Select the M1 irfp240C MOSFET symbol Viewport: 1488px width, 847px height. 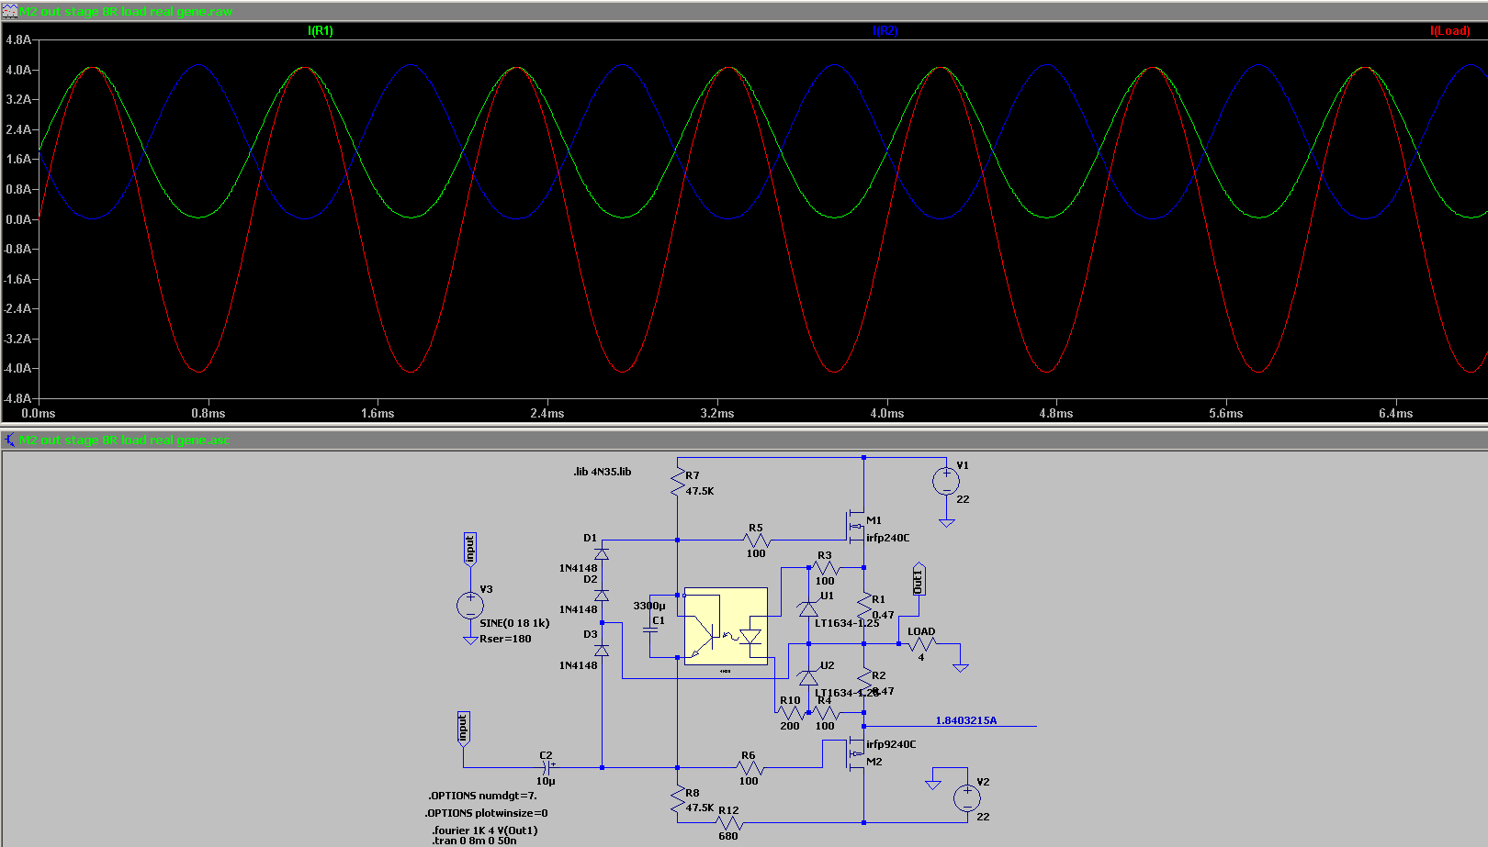(856, 526)
